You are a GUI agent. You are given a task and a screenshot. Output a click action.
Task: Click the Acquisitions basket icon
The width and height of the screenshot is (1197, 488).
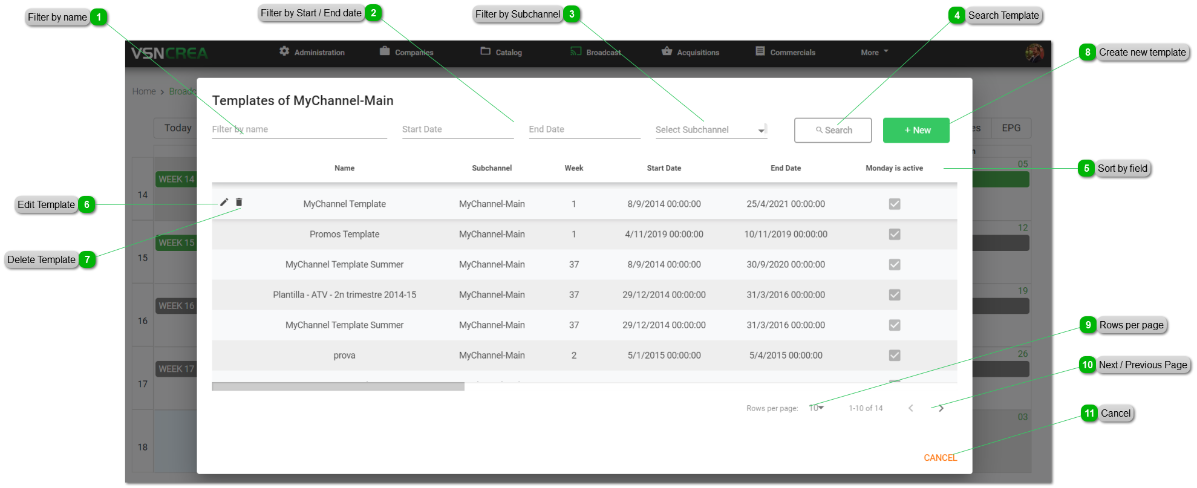click(x=667, y=51)
